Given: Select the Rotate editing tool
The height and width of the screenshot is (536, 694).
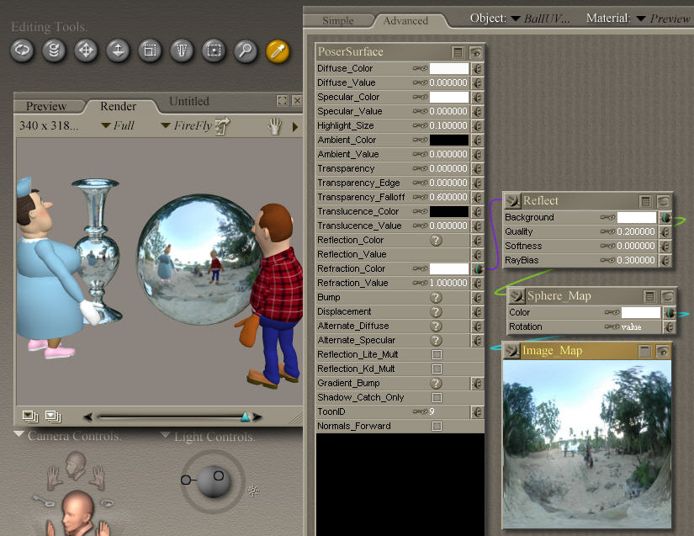Looking at the screenshot, I should [22, 50].
